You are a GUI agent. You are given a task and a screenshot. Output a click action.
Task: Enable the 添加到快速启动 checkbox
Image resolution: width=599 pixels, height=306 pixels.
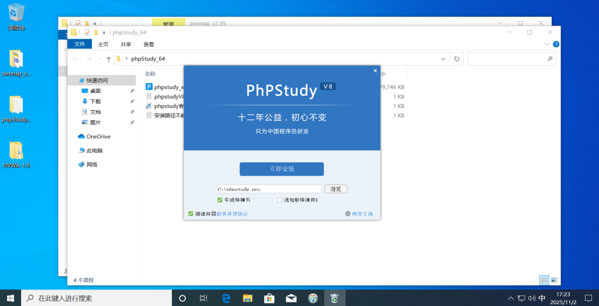[280, 200]
